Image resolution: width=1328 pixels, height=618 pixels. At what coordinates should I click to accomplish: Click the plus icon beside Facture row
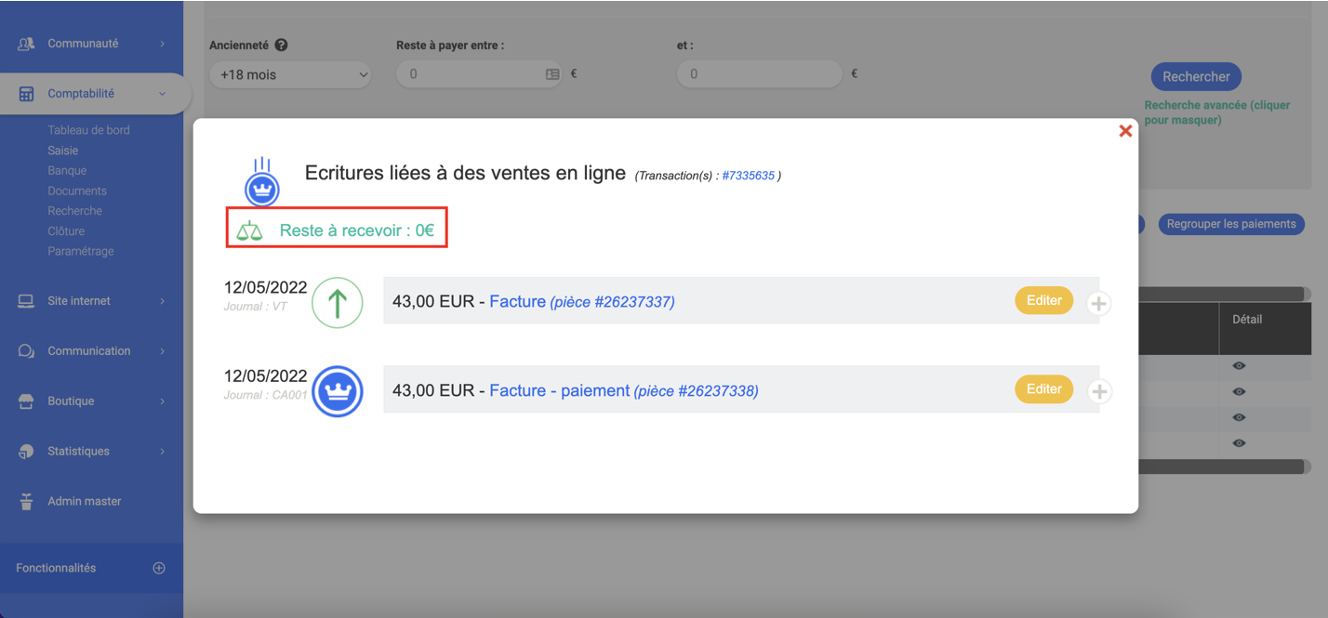pyautogui.click(x=1098, y=303)
